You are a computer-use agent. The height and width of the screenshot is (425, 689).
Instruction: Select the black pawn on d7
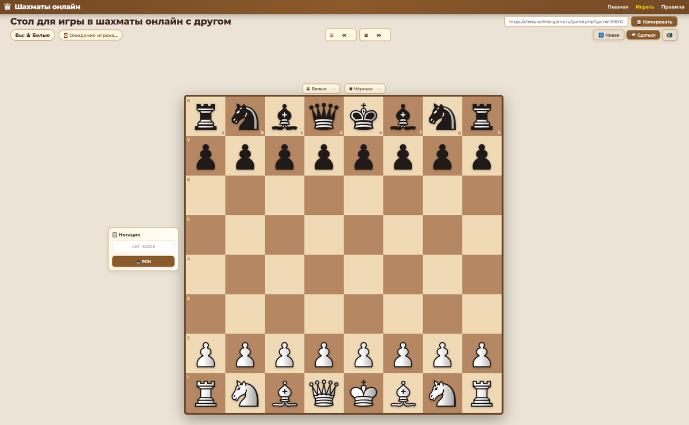[x=324, y=156]
